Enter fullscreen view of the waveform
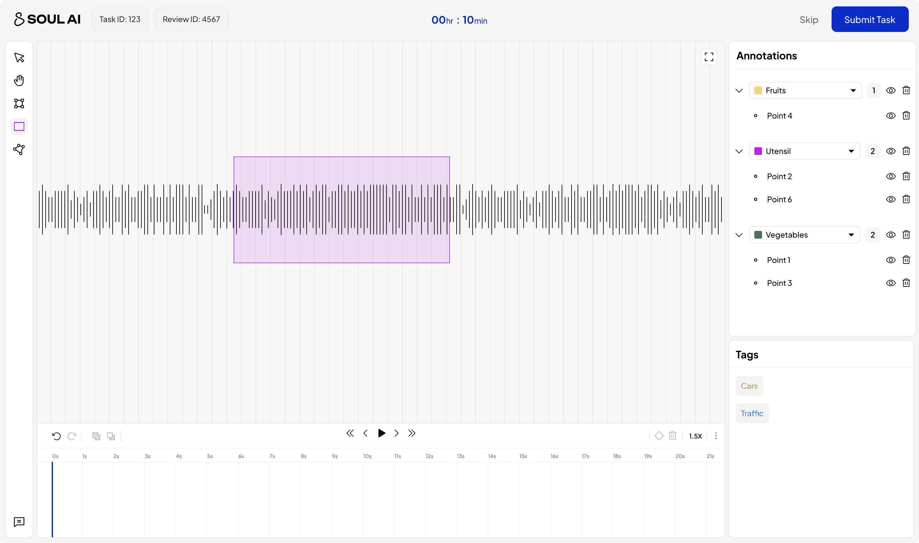 point(709,57)
